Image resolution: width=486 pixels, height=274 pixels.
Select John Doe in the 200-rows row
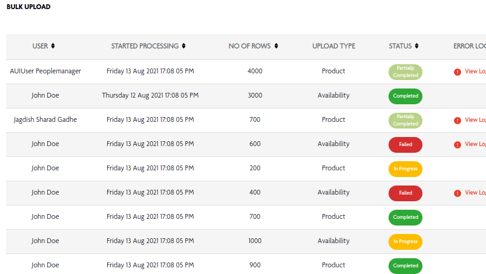pyautogui.click(x=45, y=168)
